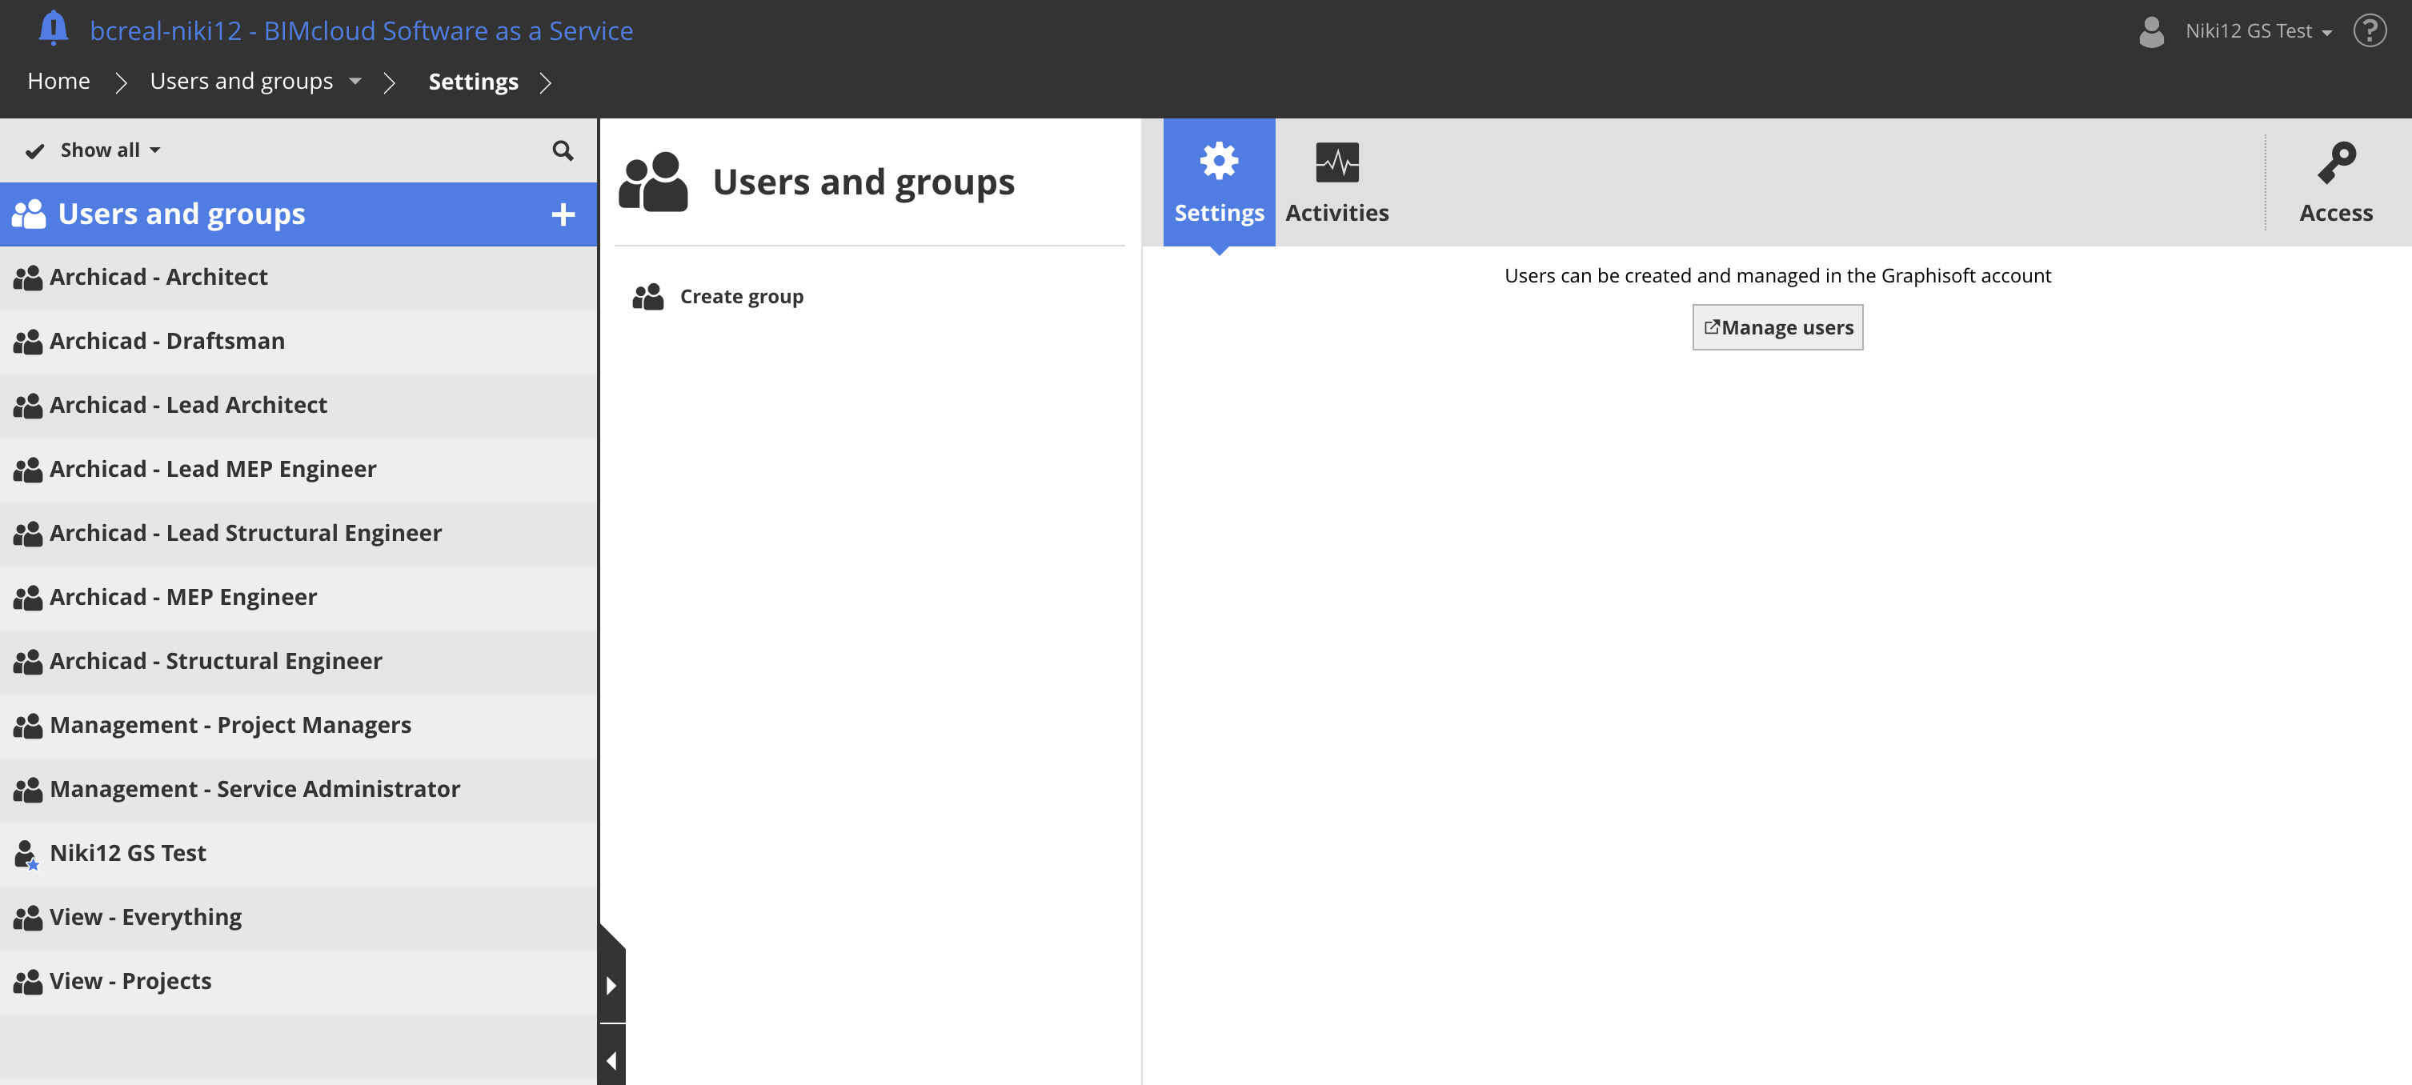Open the bcreal-niki12 BIMcloud title link
Viewport: 2412px width, 1085px height.
[x=362, y=31]
